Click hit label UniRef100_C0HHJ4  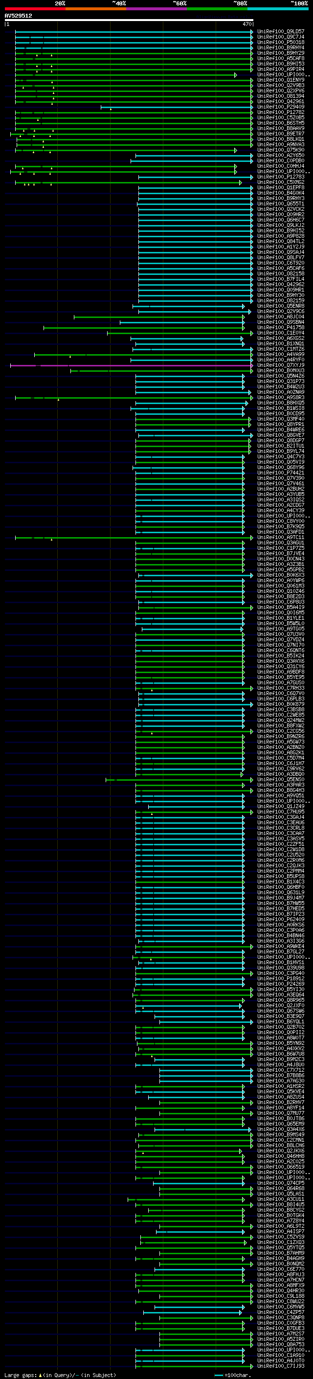click(x=281, y=166)
